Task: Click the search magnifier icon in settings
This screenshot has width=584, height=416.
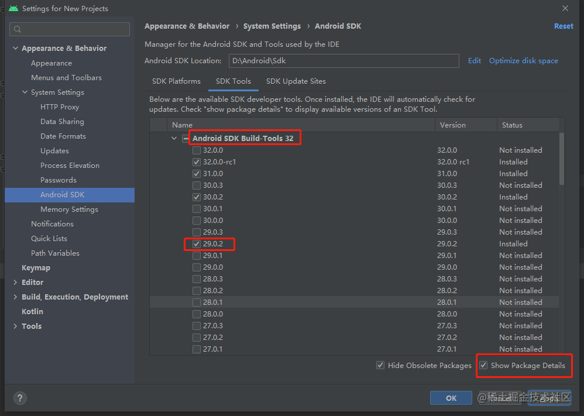Action: [18, 29]
